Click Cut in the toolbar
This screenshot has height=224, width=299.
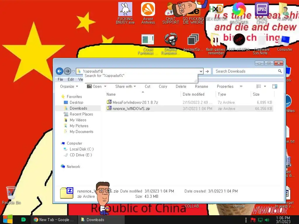coord(147,86)
